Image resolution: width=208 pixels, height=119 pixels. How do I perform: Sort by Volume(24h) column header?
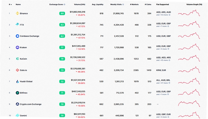click(80, 4)
